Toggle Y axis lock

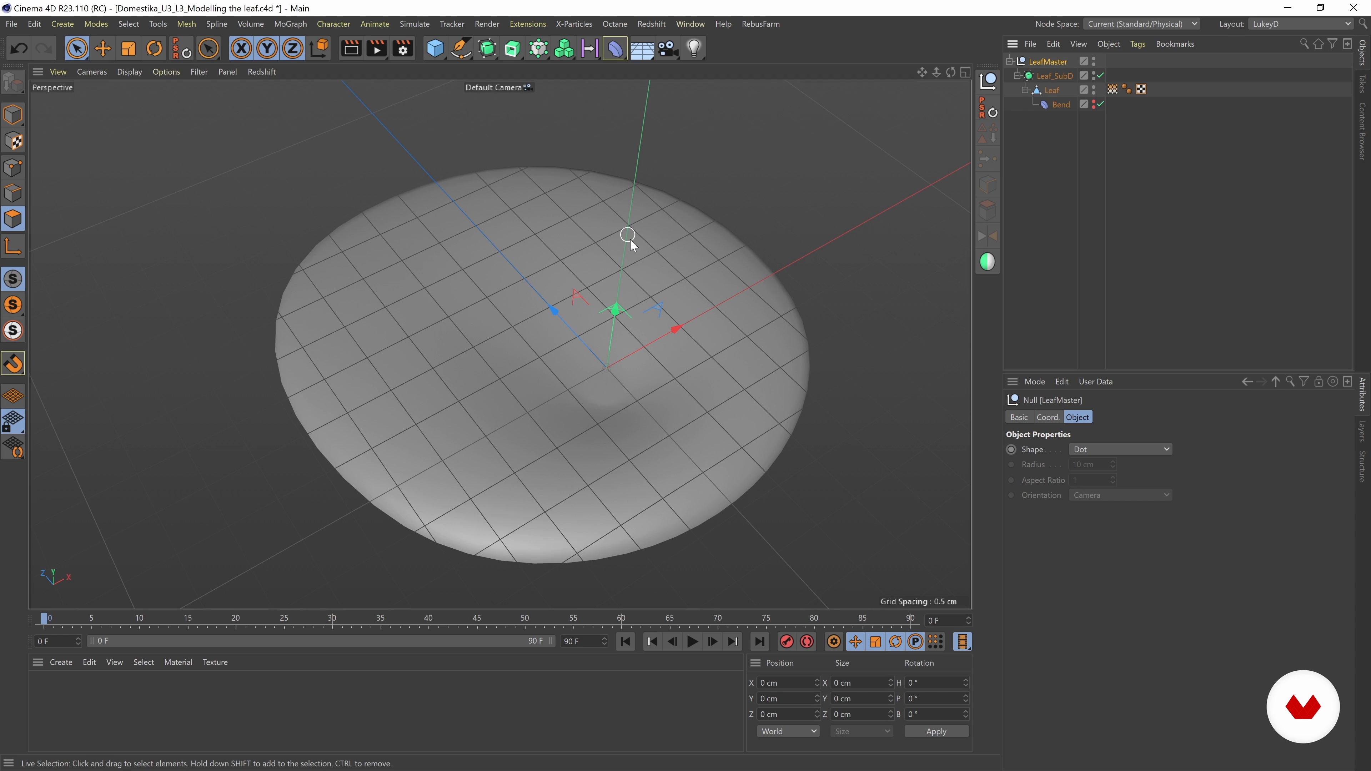[x=267, y=49]
